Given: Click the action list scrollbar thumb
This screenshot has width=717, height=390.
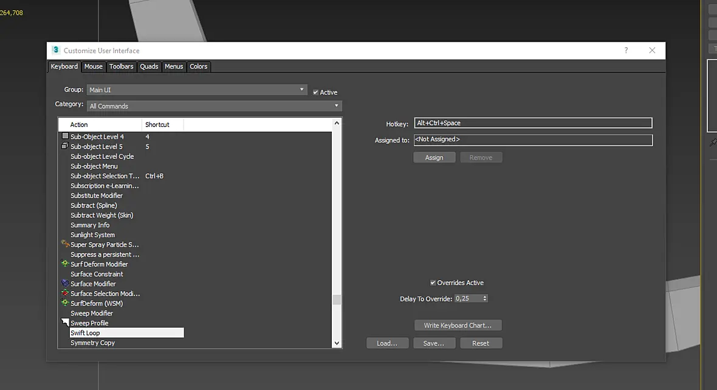Looking at the screenshot, I should click(x=337, y=300).
